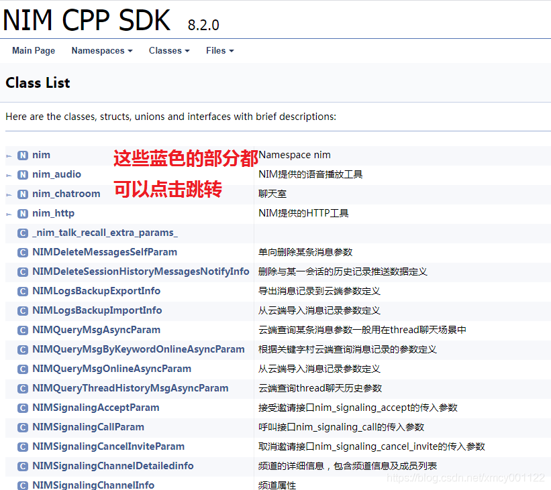The image size is (551, 490).
Task: Open NIMQueryMsgAsyncParam class link
Action: coord(96,330)
